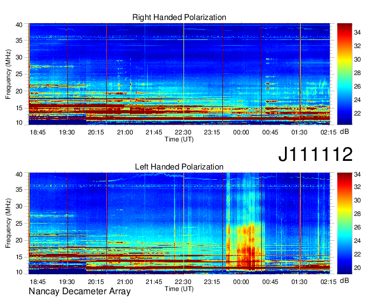Viewport: 367px width, 298px height.
Task: Click the 21:00 tick label on bottom plot
Action: (125, 282)
